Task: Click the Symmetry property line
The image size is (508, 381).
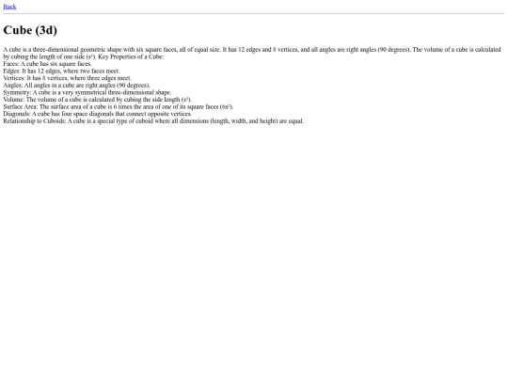Action: click(x=87, y=92)
